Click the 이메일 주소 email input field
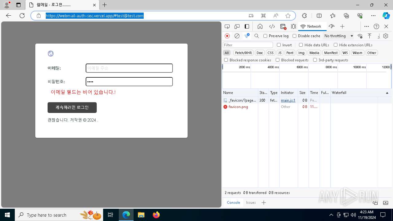 [x=129, y=68]
